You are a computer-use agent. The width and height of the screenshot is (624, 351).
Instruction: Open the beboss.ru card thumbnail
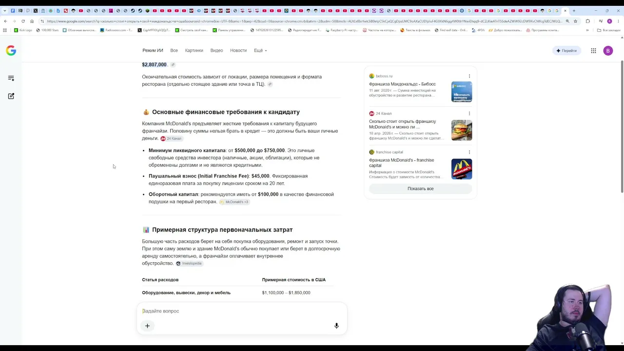point(462,92)
